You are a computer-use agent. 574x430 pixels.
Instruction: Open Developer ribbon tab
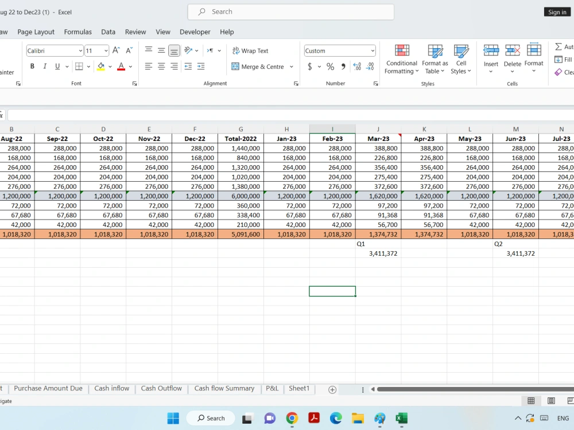tap(195, 32)
